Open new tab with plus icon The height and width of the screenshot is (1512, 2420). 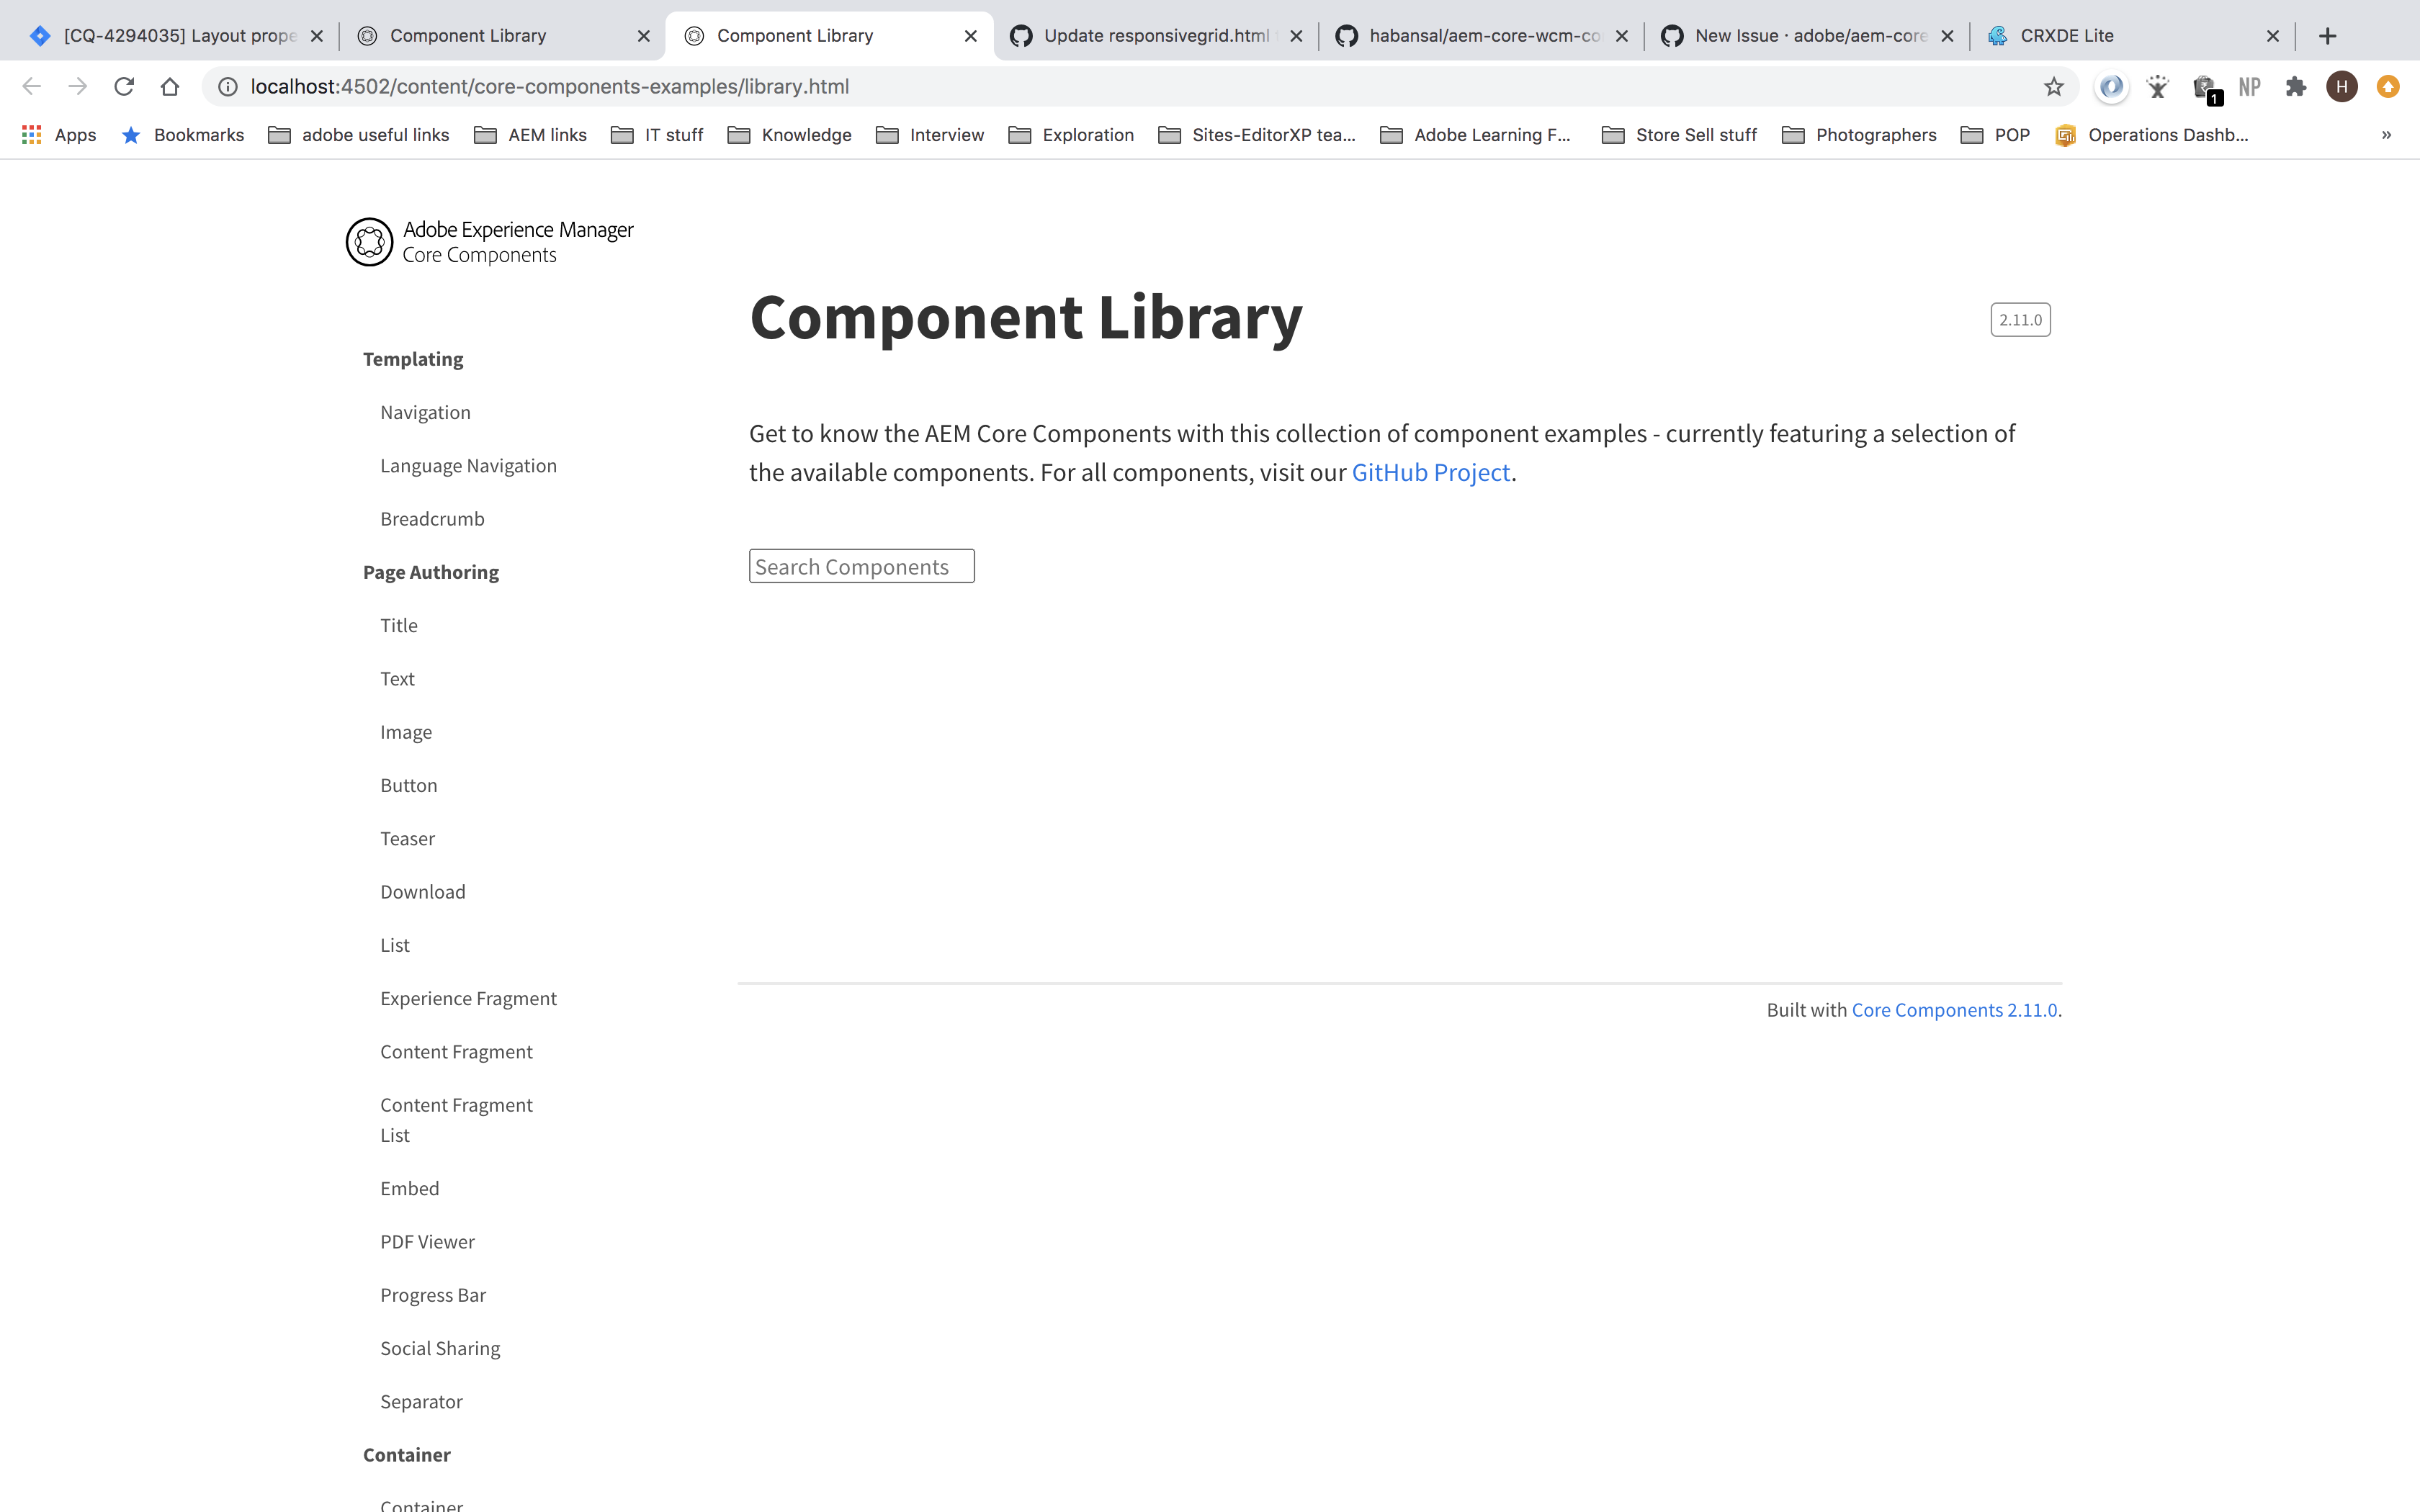2328,36
